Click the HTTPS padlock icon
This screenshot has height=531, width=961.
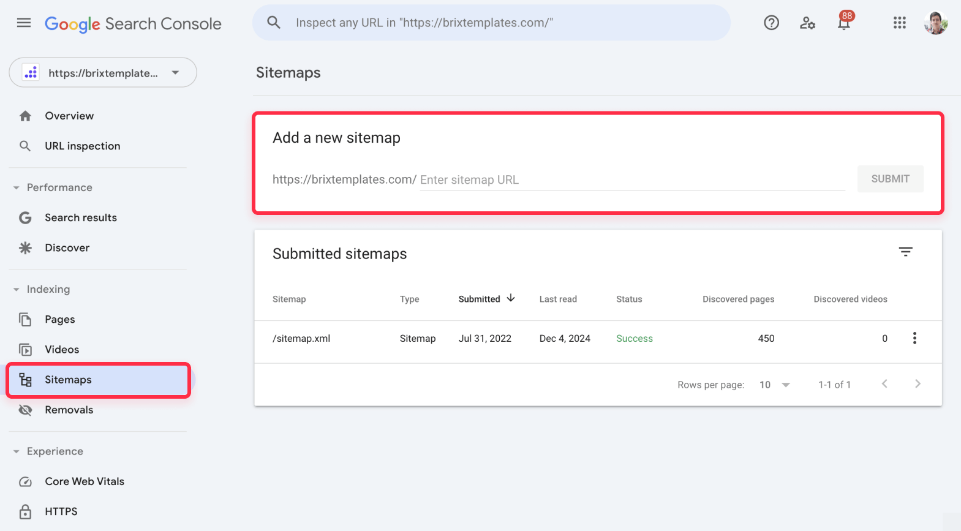25,511
